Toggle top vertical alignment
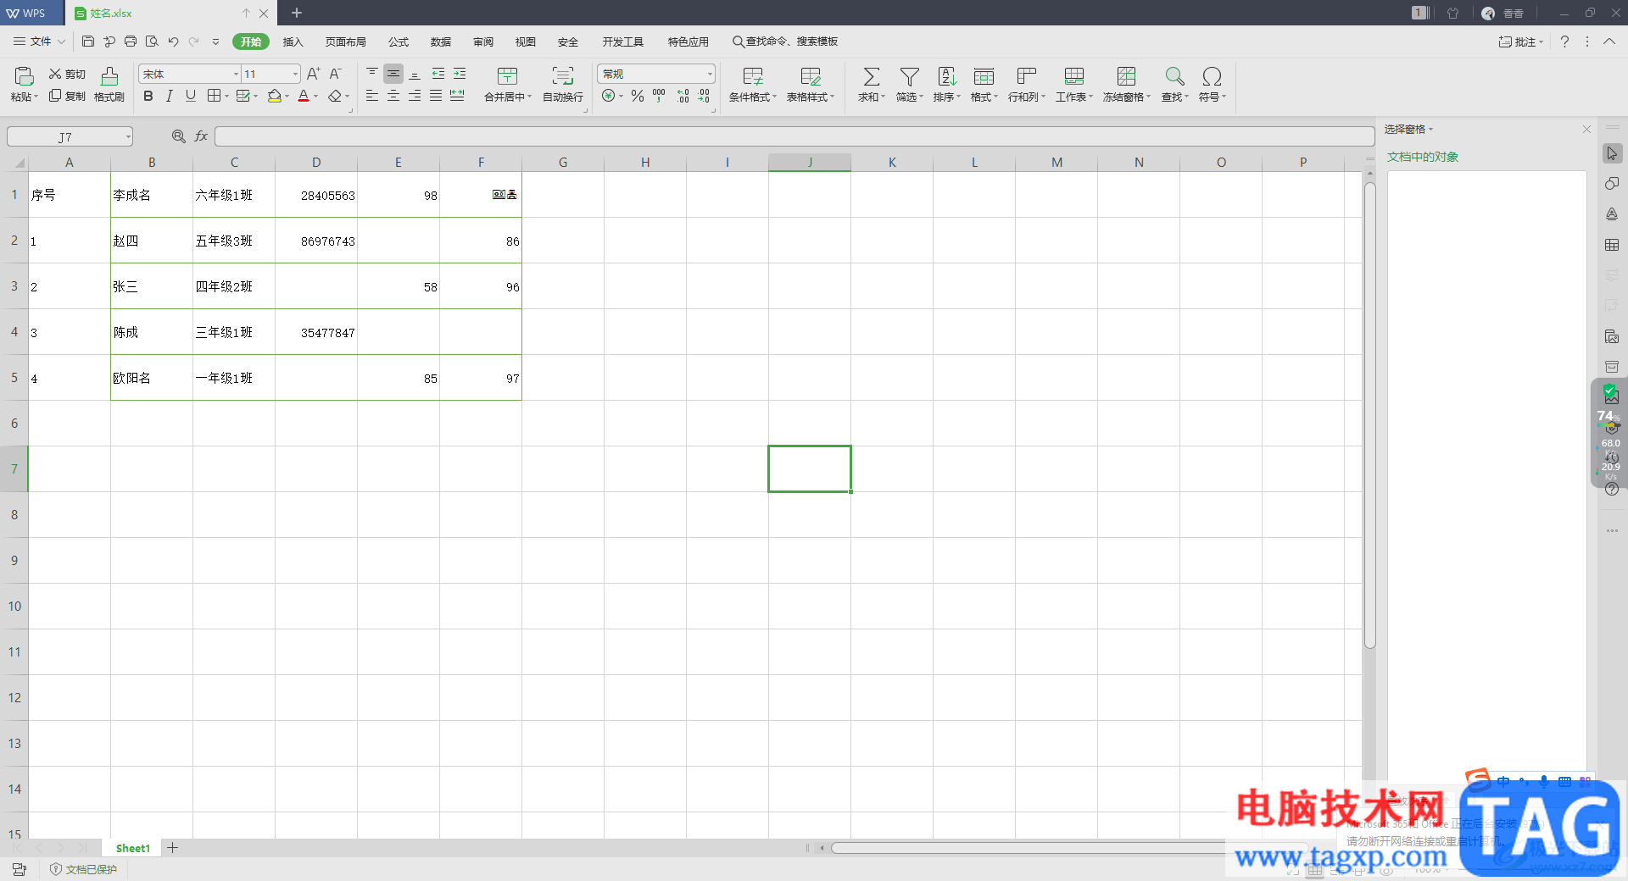Screen dimensions: 1628x881 372,74
